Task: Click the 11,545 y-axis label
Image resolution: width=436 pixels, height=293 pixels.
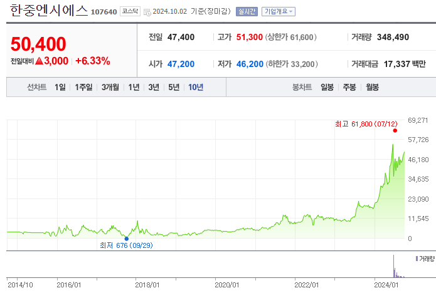Action: [418, 218]
